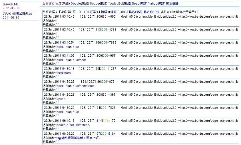
Task: Open the (来路) link after Yahoo
Action: point(161,3)
